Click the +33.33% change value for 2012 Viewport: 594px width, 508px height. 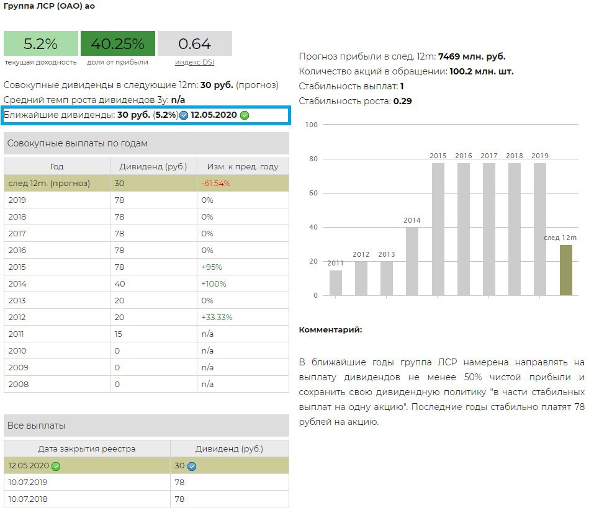point(217,317)
